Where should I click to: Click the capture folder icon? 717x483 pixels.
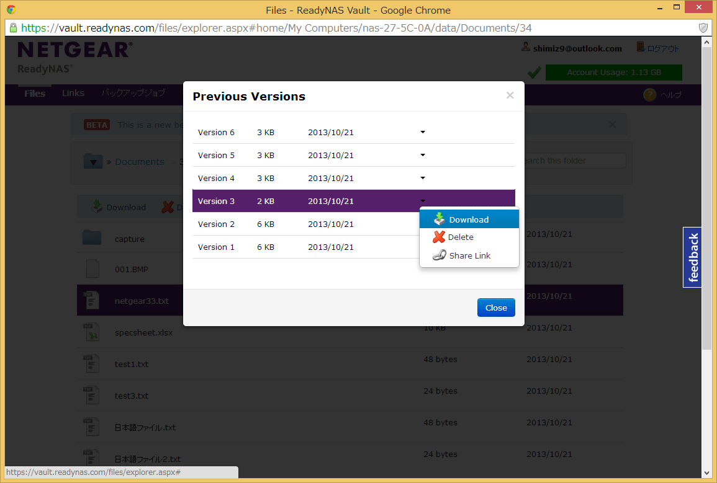(x=92, y=238)
